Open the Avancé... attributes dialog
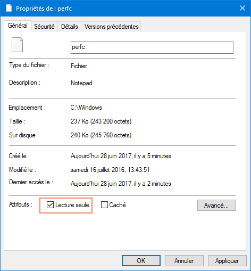 coord(216,206)
